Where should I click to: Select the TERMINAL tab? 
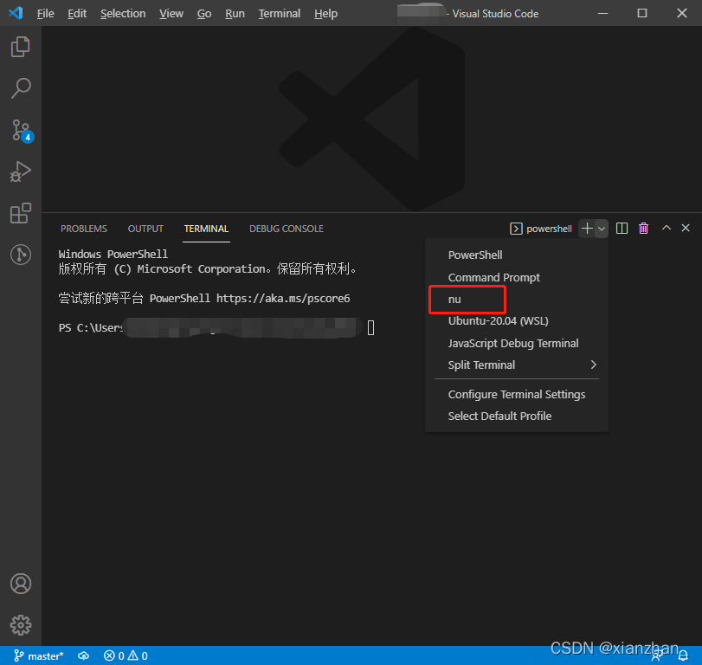pyautogui.click(x=206, y=229)
